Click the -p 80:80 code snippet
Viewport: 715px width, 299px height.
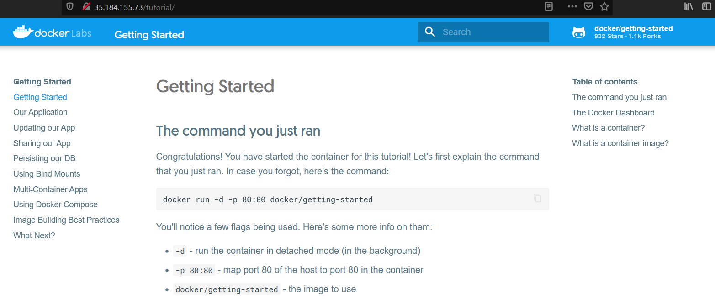[x=194, y=270]
